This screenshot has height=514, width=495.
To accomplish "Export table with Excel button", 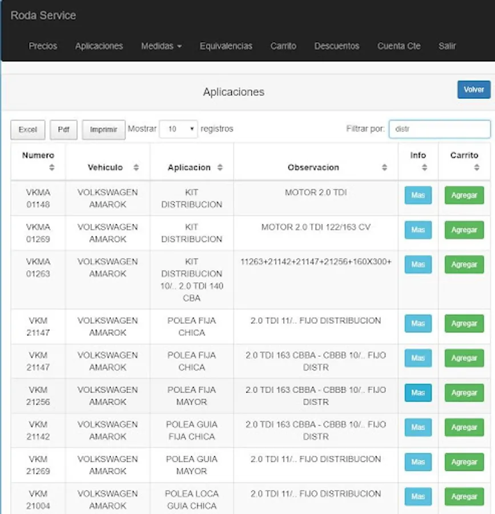I will [28, 130].
